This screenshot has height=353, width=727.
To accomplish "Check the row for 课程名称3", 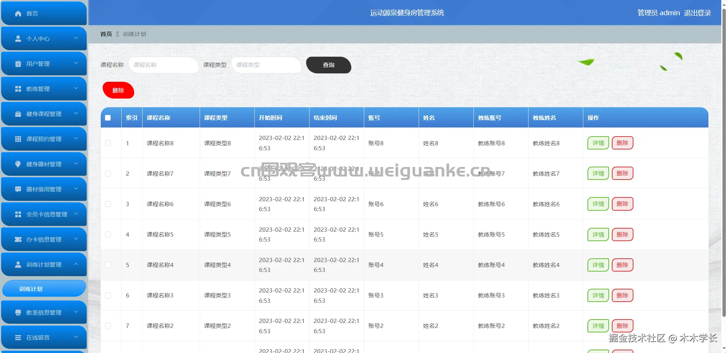I will click(108, 296).
